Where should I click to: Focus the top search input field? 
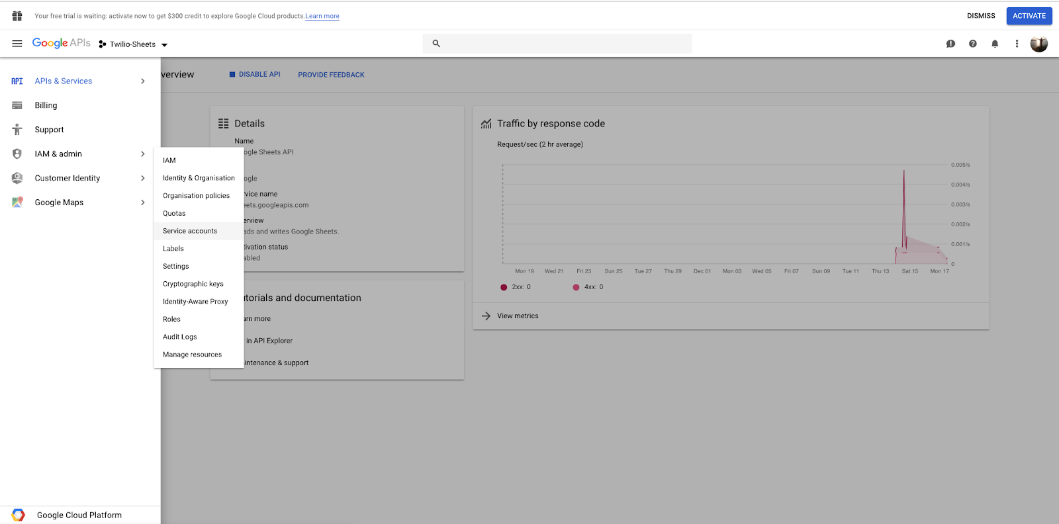[x=557, y=44]
